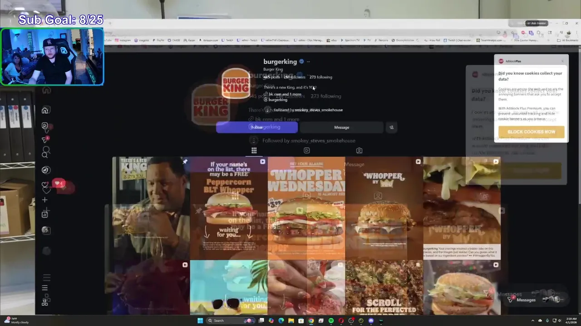The image size is (581, 326).
Task: Open the pinned There's a New King post
Action: tap(151, 208)
